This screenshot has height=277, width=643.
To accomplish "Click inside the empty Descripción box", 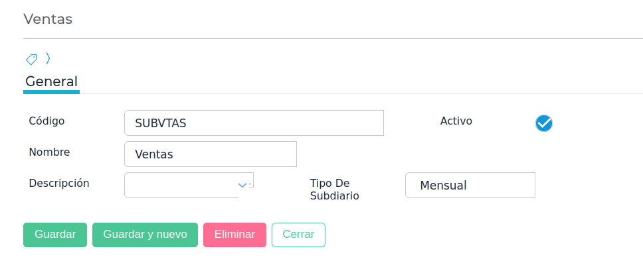I will point(179,185).
